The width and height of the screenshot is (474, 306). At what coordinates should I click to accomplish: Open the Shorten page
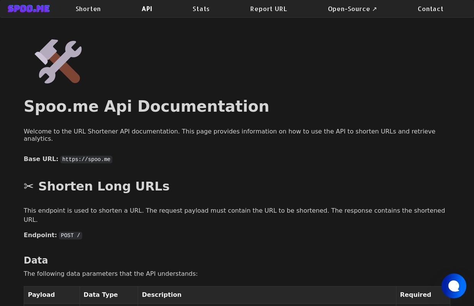[88, 9]
